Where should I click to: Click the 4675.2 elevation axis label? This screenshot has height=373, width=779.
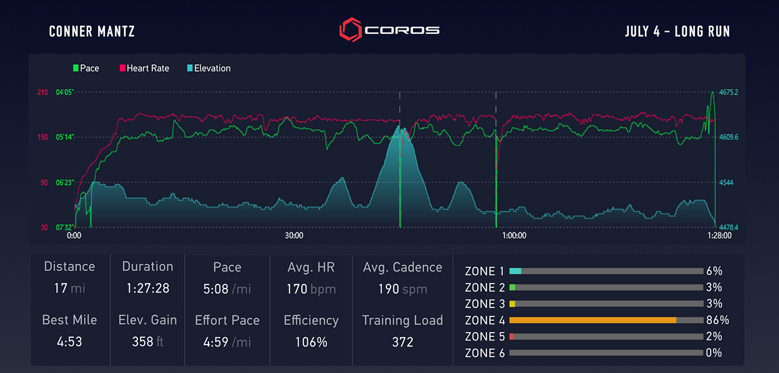(x=729, y=93)
